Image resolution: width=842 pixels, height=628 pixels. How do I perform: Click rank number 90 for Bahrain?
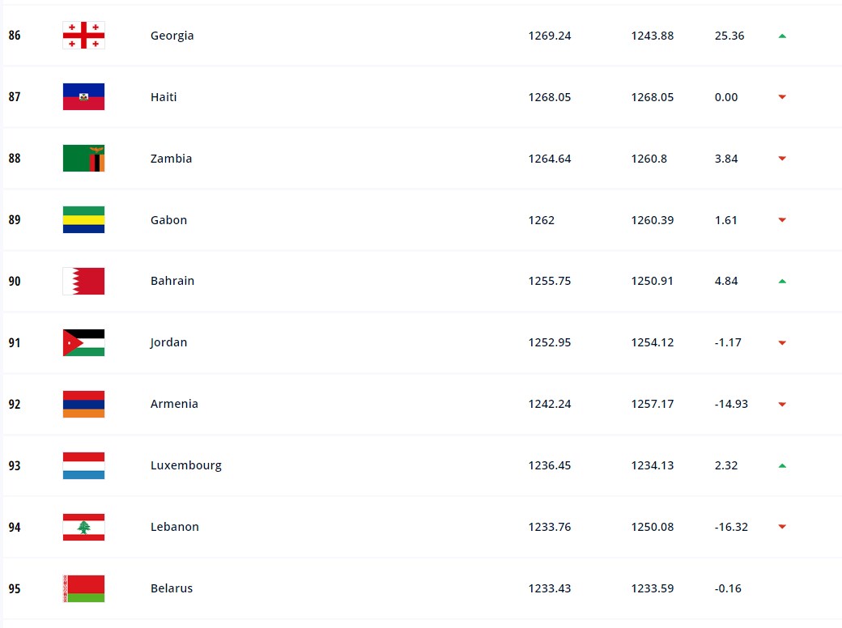coord(15,281)
